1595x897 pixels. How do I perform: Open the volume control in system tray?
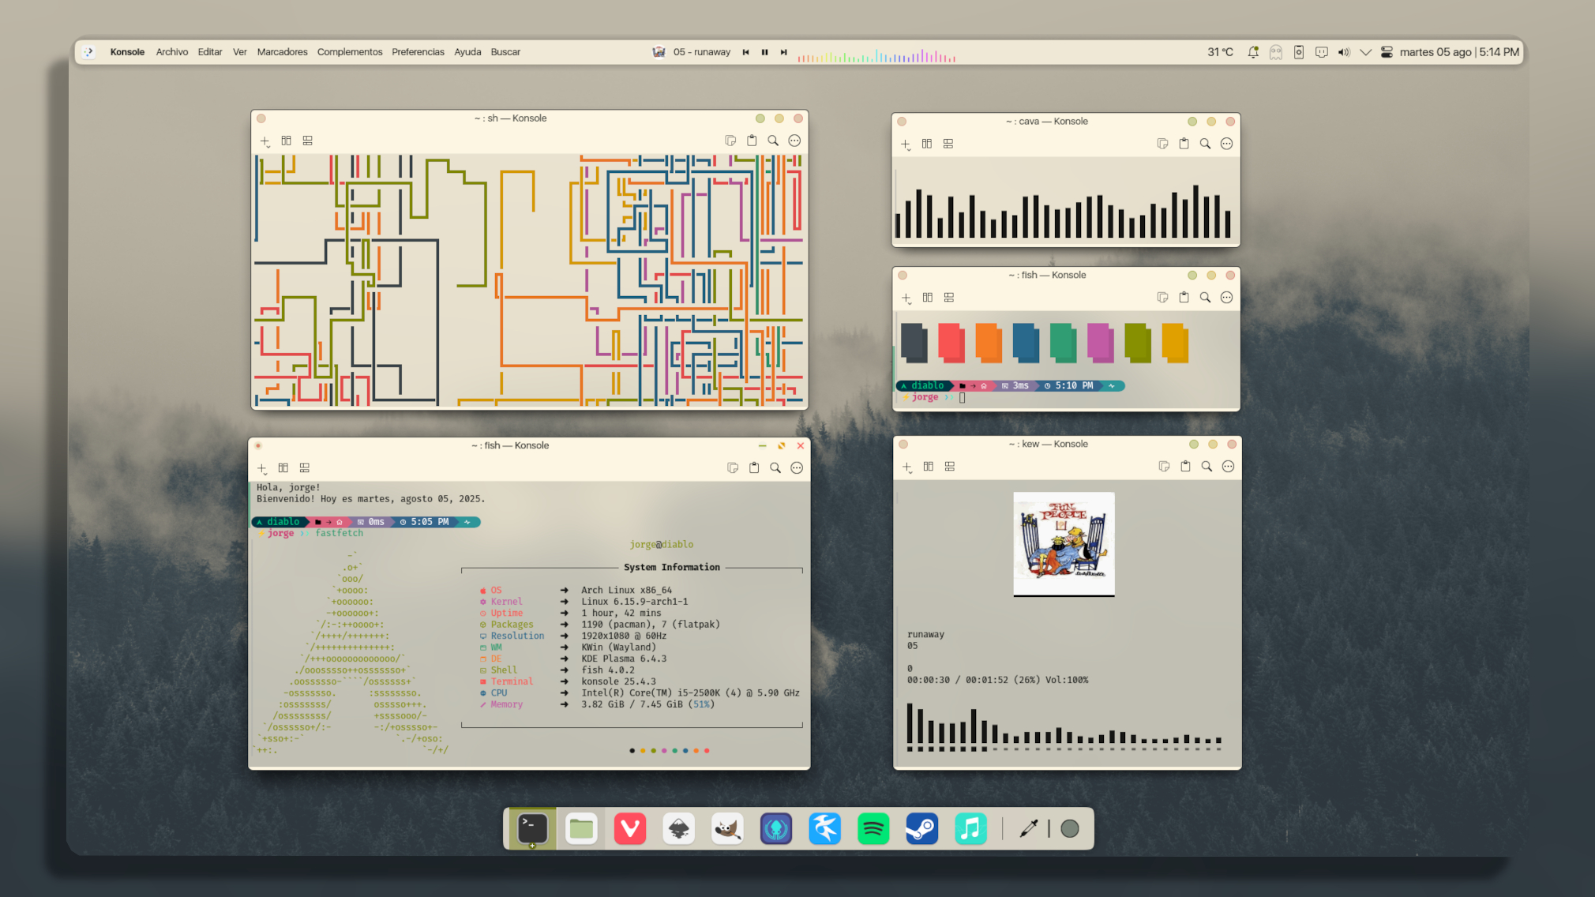1344,52
